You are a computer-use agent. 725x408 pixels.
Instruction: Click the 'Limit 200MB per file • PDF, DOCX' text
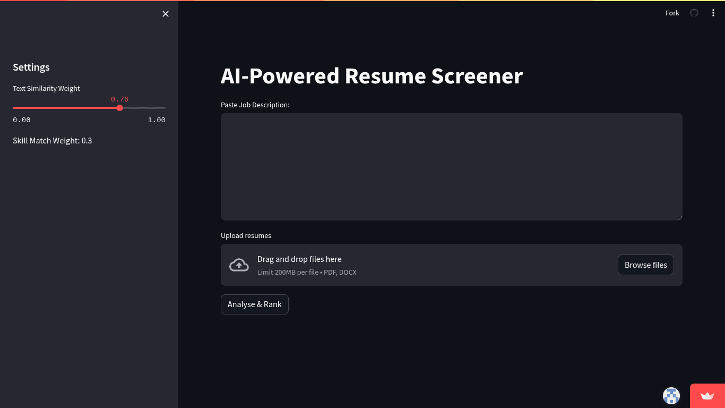pyautogui.click(x=307, y=272)
